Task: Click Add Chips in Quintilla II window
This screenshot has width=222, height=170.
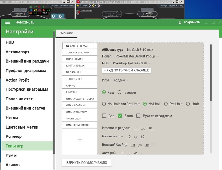Action: pyautogui.click(x=163, y=6)
